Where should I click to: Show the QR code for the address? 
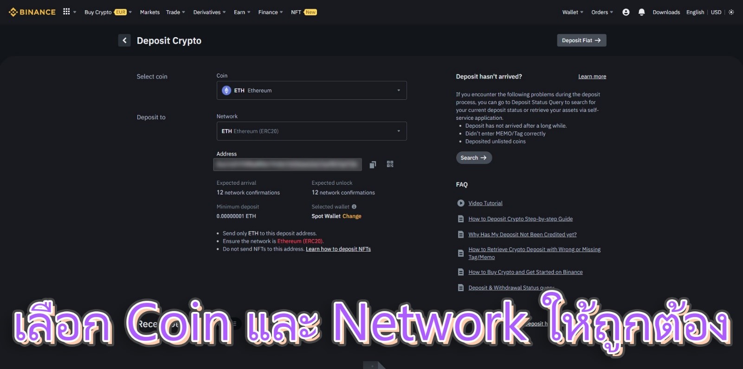pyautogui.click(x=390, y=164)
